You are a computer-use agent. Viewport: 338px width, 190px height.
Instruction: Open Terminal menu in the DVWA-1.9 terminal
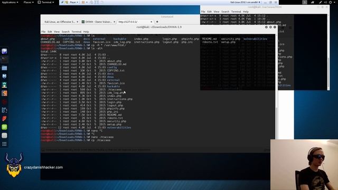tap(76, 32)
